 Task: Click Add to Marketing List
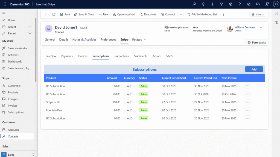202,14
